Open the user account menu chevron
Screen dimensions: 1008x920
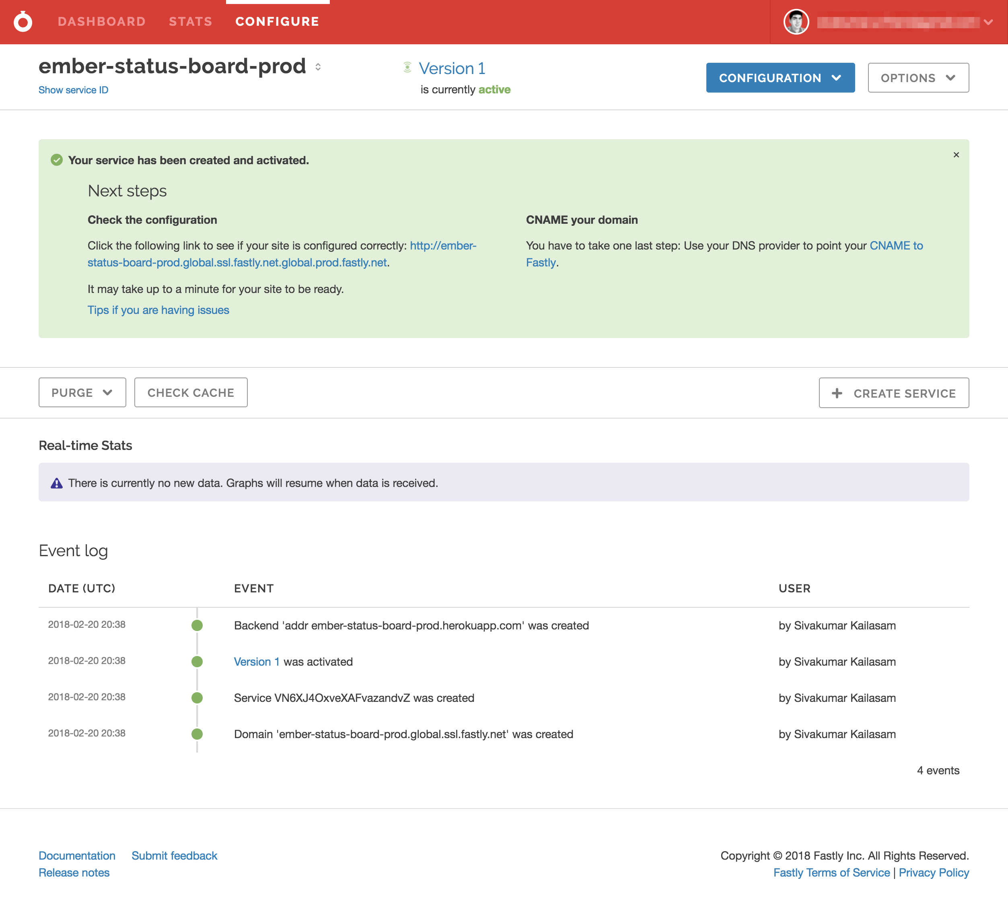(x=988, y=22)
